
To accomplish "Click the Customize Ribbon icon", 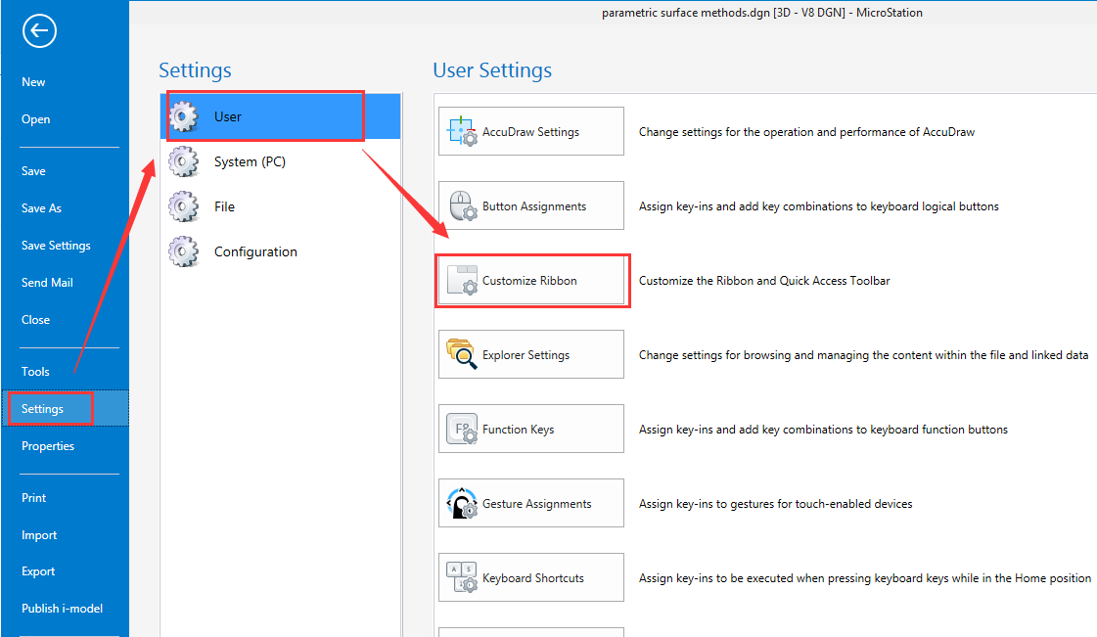I will click(463, 281).
